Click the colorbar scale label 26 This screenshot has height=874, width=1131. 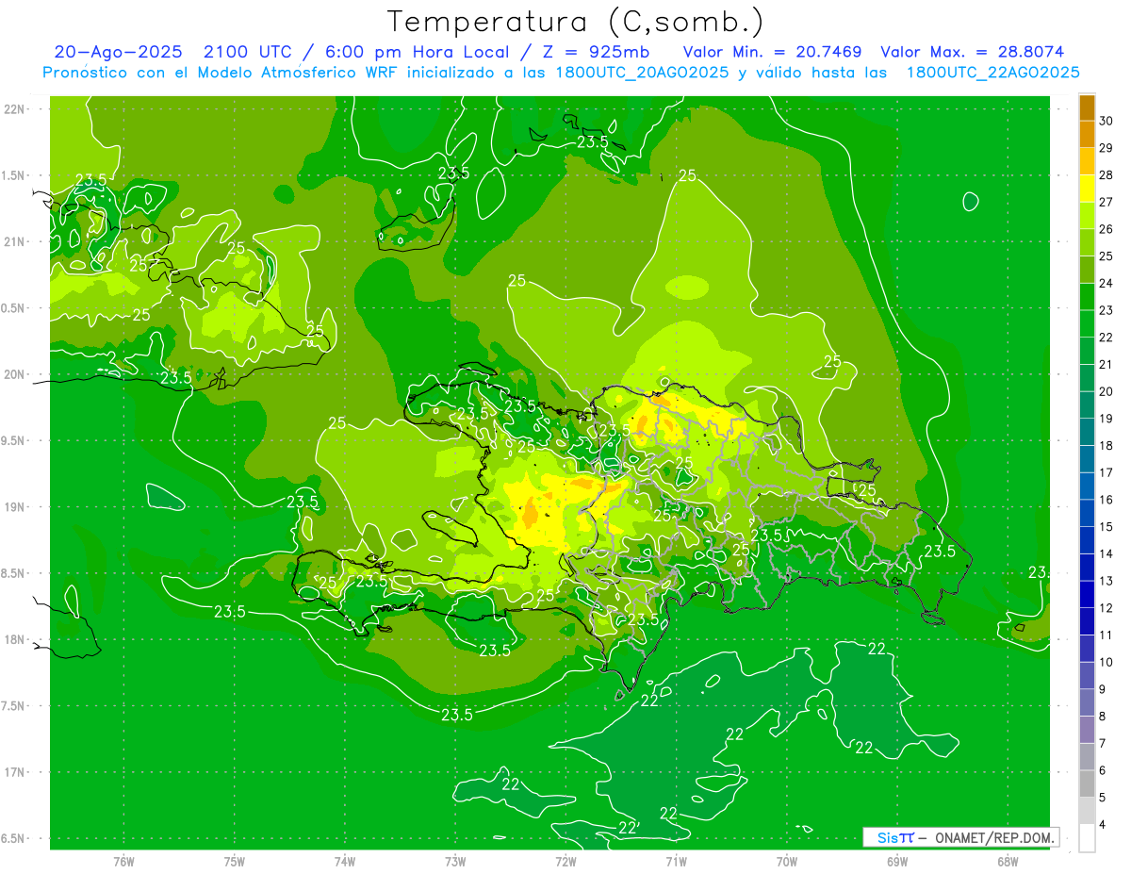click(1106, 229)
